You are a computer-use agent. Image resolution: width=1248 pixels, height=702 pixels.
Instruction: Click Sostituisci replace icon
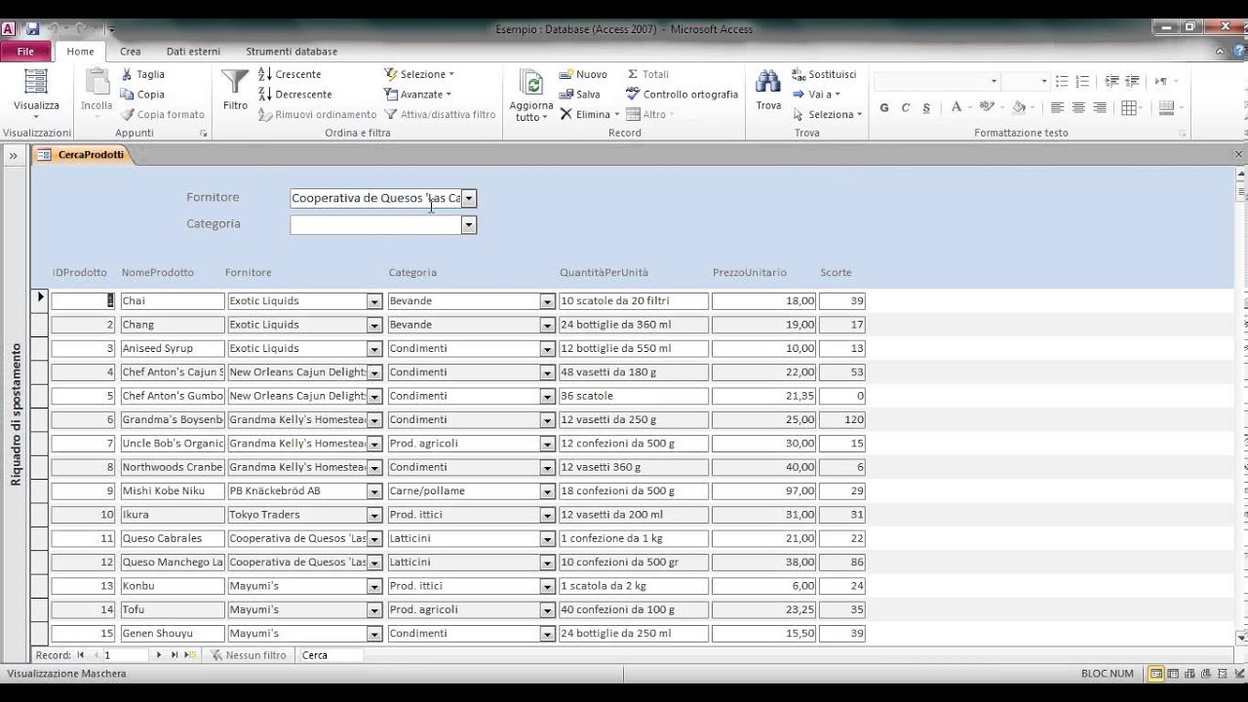pyautogui.click(x=799, y=74)
